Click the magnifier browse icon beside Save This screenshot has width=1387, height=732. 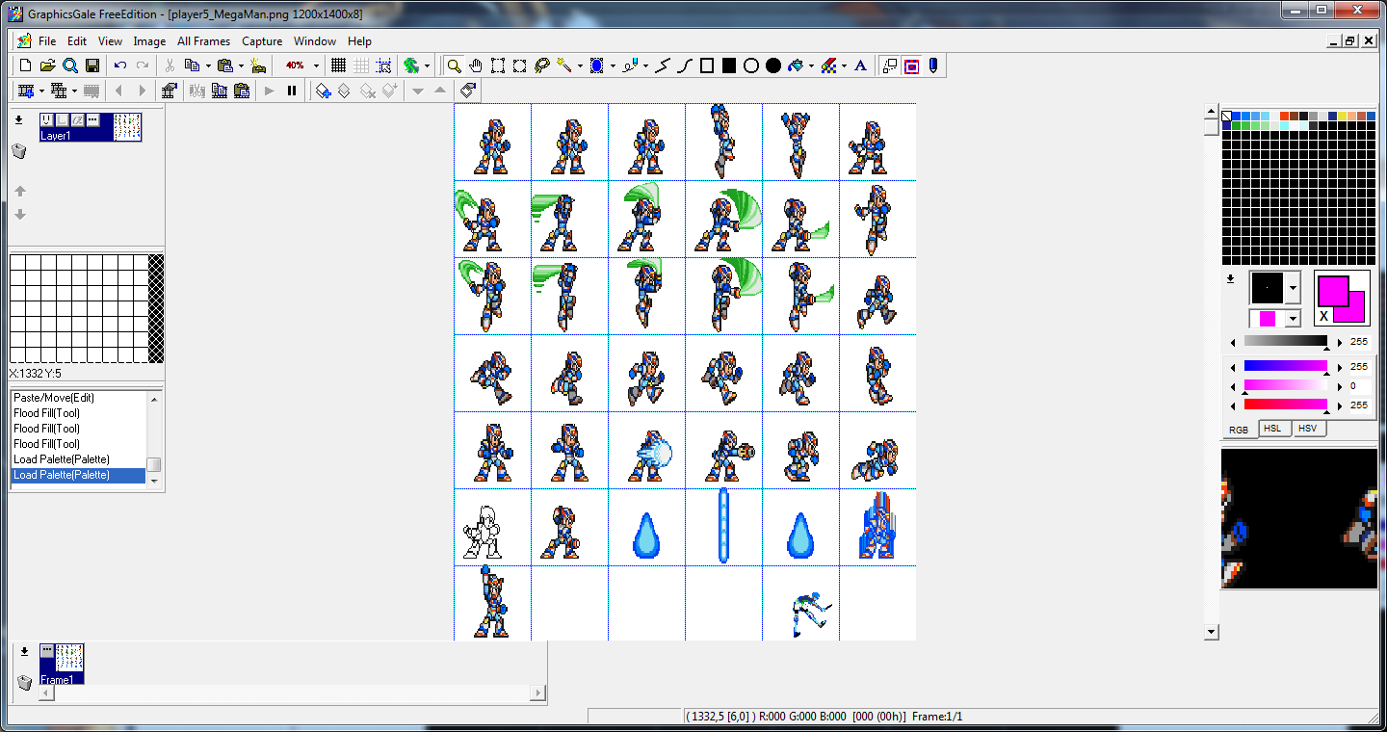pos(70,65)
